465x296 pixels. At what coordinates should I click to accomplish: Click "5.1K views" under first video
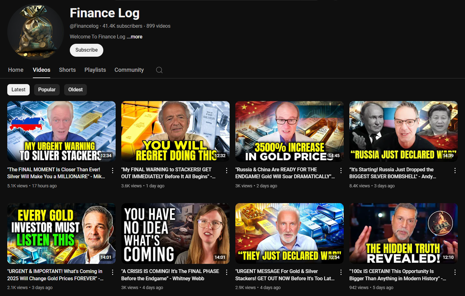(17, 186)
